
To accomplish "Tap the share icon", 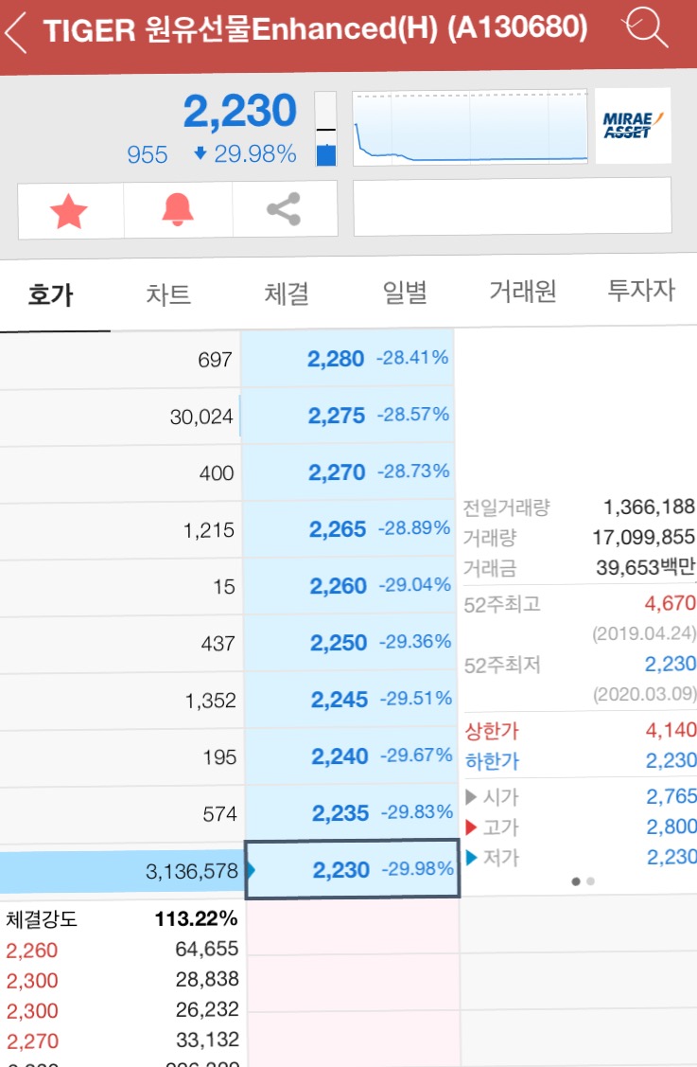I will (285, 209).
